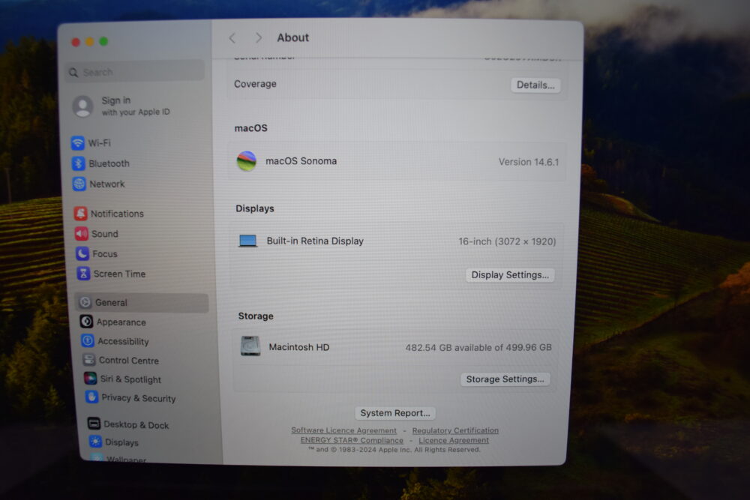This screenshot has height=500, width=750.
Task: Open Control Centre label in sidebar
Action: (129, 361)
